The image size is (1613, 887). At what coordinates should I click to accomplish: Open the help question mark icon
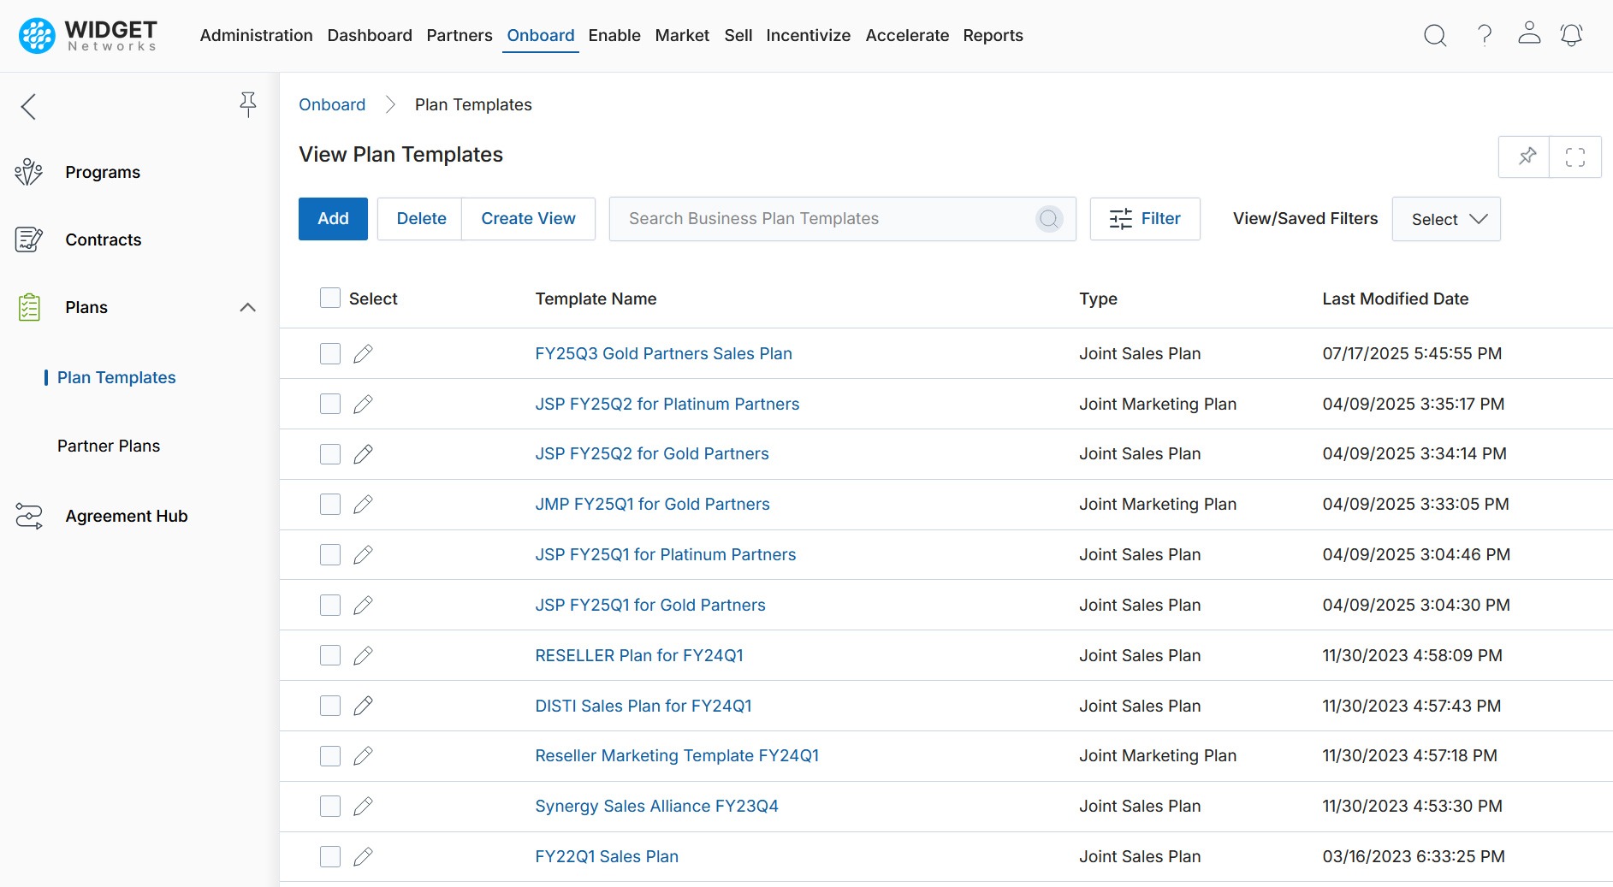point(1485,35)
